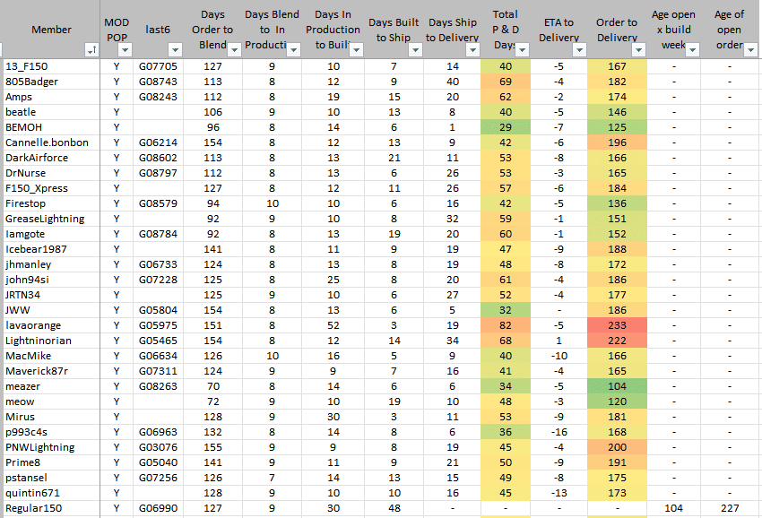762x518 pixels.
Task: Select the lavaorange member cell
Action: pyautogui.click(x=50, y=325)
